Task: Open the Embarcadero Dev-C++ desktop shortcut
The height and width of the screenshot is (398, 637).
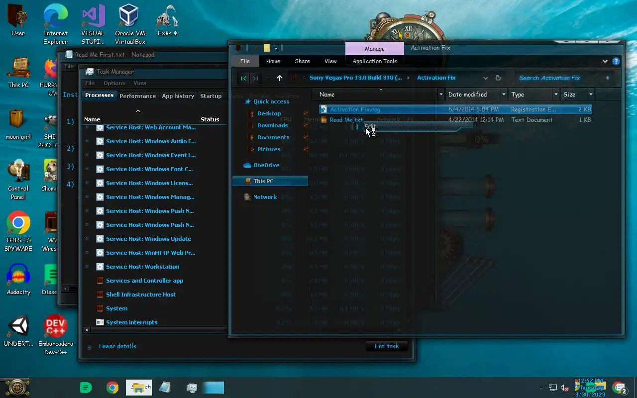Action: (x=55, y=335)
